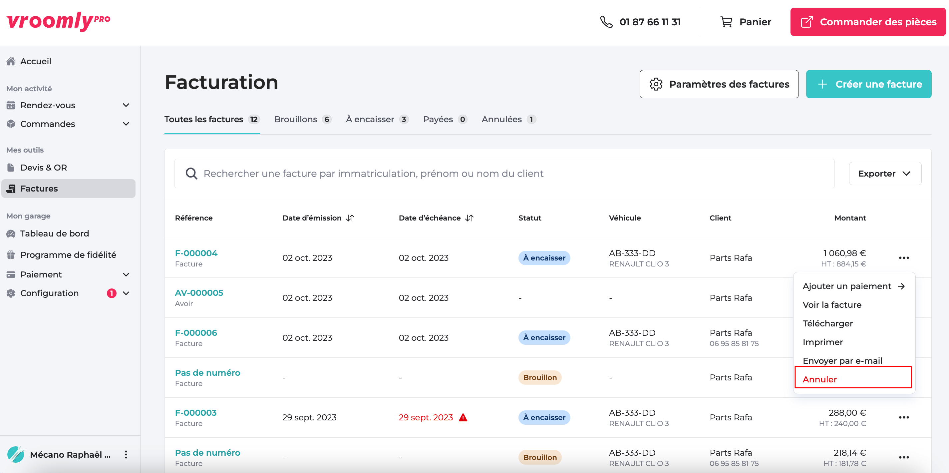Click the red overdue warning triangle icon
949x473 pixels.
tap(463, 418)
